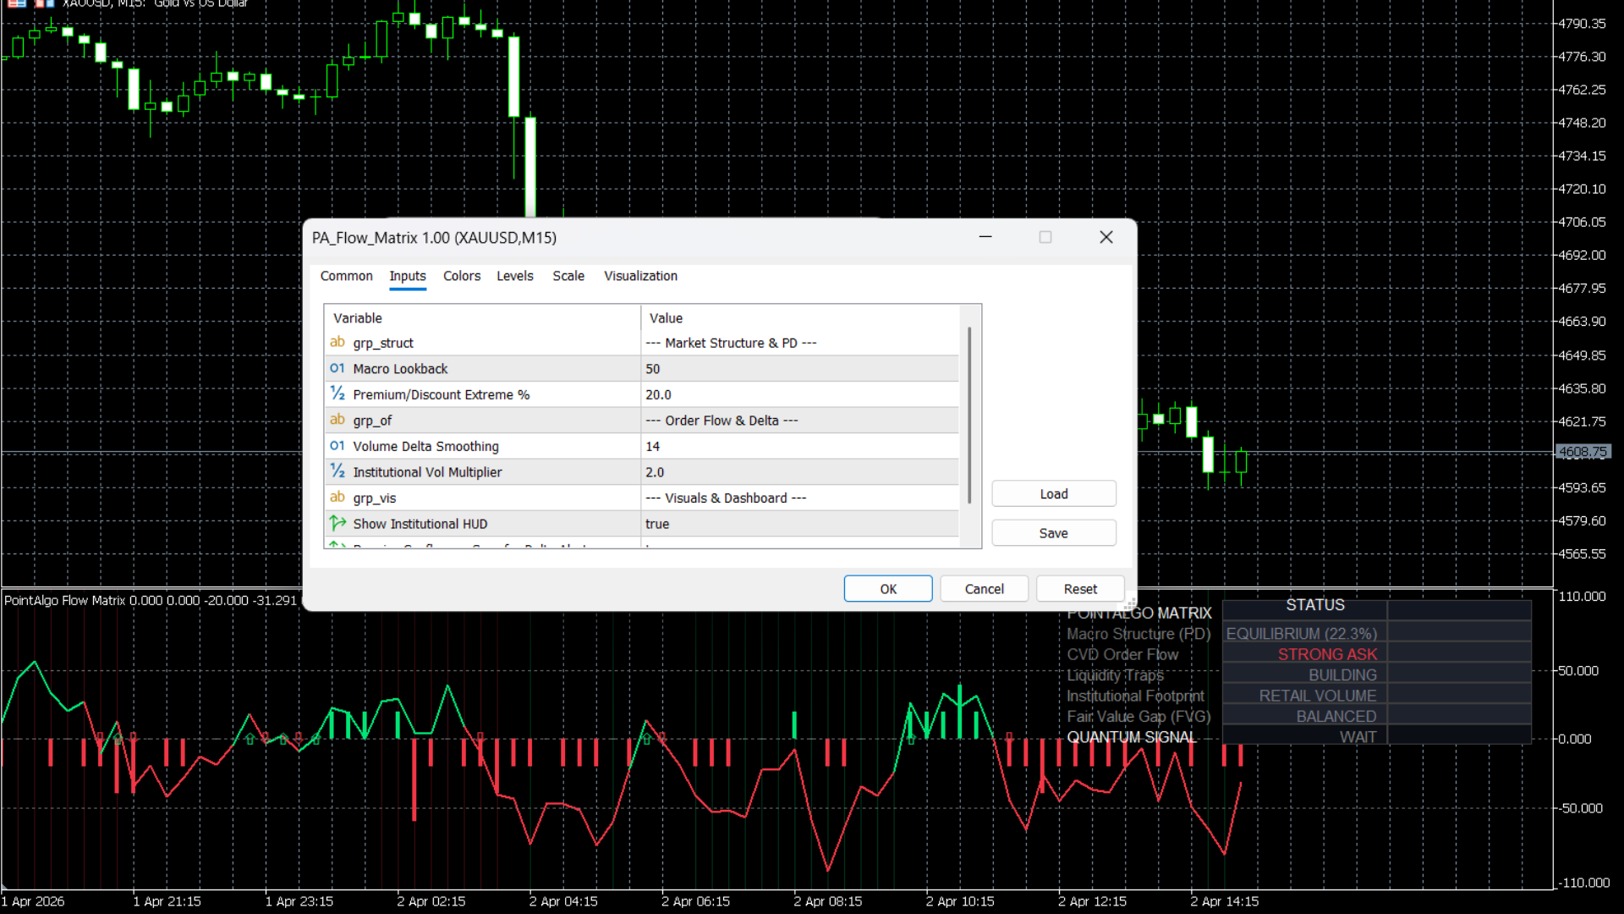Open the Visualization tab

640,276
